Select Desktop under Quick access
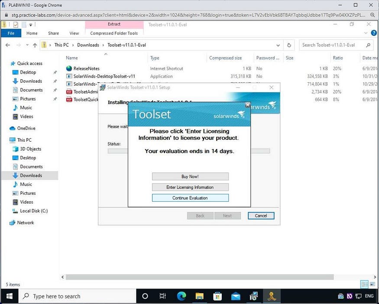 28,72
